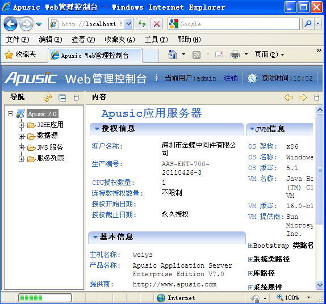Open the 帮助(H) menu
The width and height of the screenshot is (326, 304).
(x=189, y=40)
